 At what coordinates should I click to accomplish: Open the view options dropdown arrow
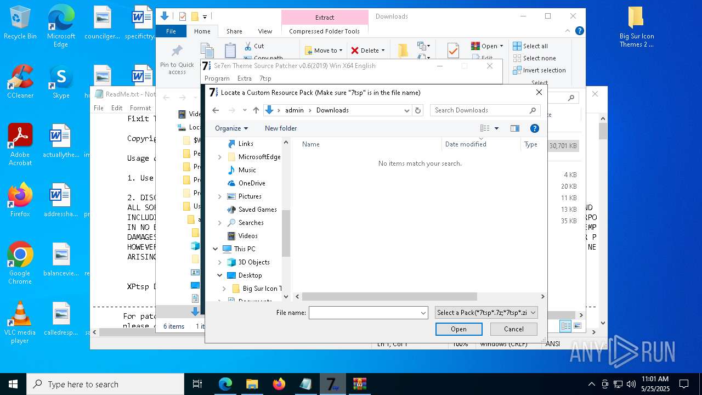[x=497, y=128]
